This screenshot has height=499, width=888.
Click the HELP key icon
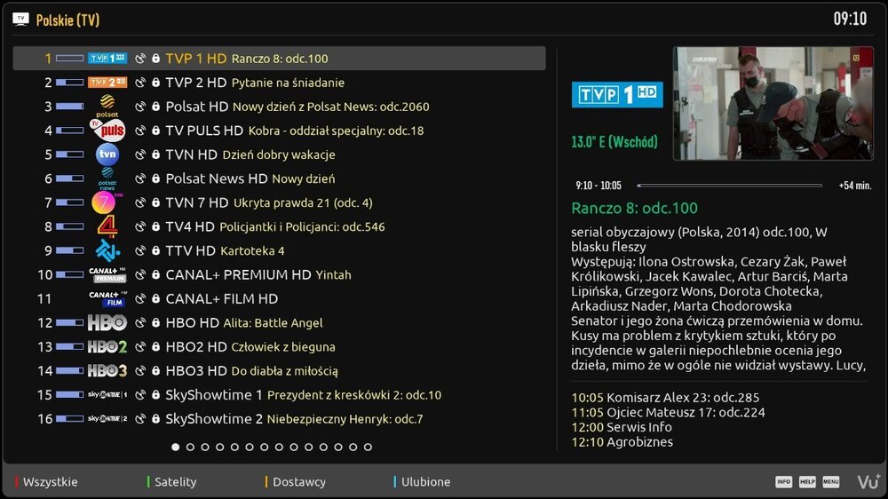807,481
